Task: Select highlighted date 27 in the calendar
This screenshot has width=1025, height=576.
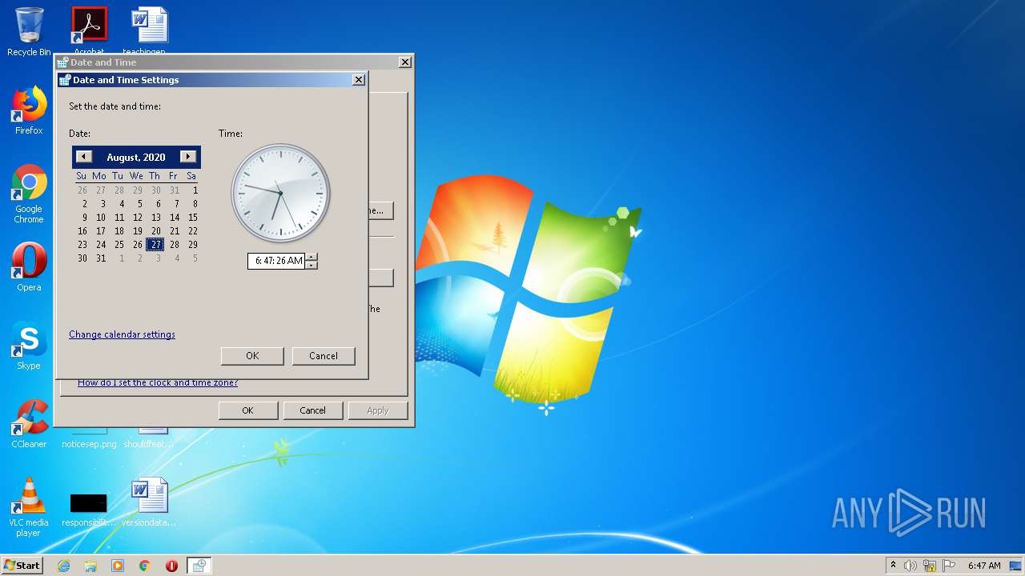Action: coord(155,245)
